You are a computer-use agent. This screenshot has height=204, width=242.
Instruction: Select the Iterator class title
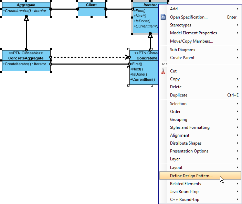pos(150,5)
